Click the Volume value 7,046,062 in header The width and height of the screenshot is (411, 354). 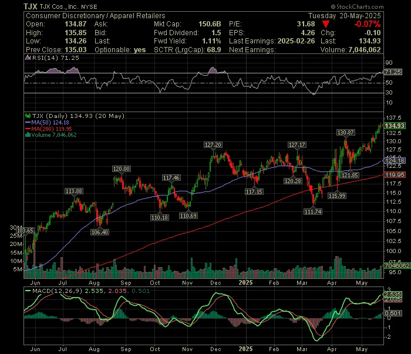(365, 50)
